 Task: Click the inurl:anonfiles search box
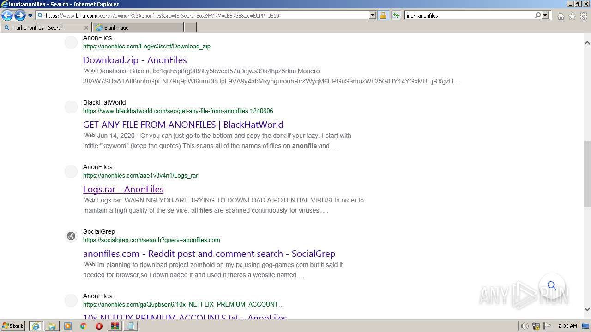pos(469,15)
